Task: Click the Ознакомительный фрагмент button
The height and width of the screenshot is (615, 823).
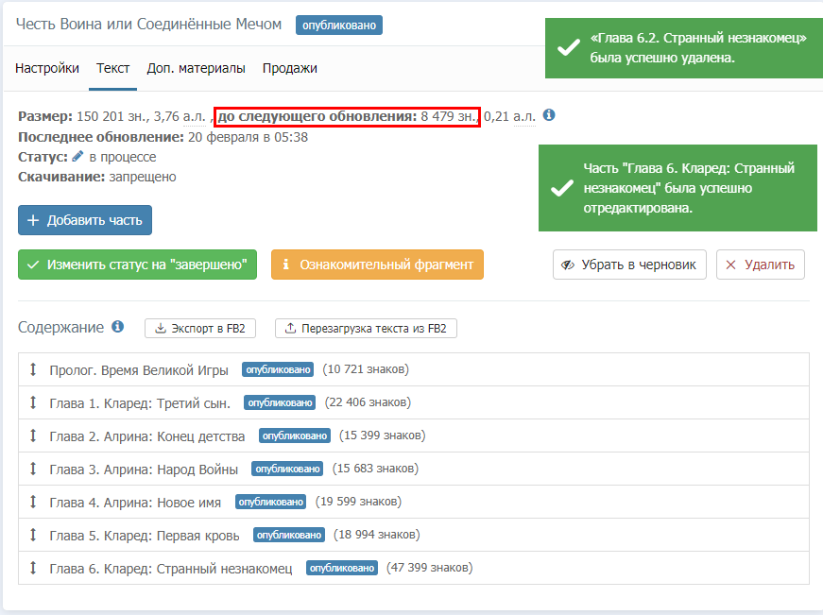Action: click(x=377, y=265)
